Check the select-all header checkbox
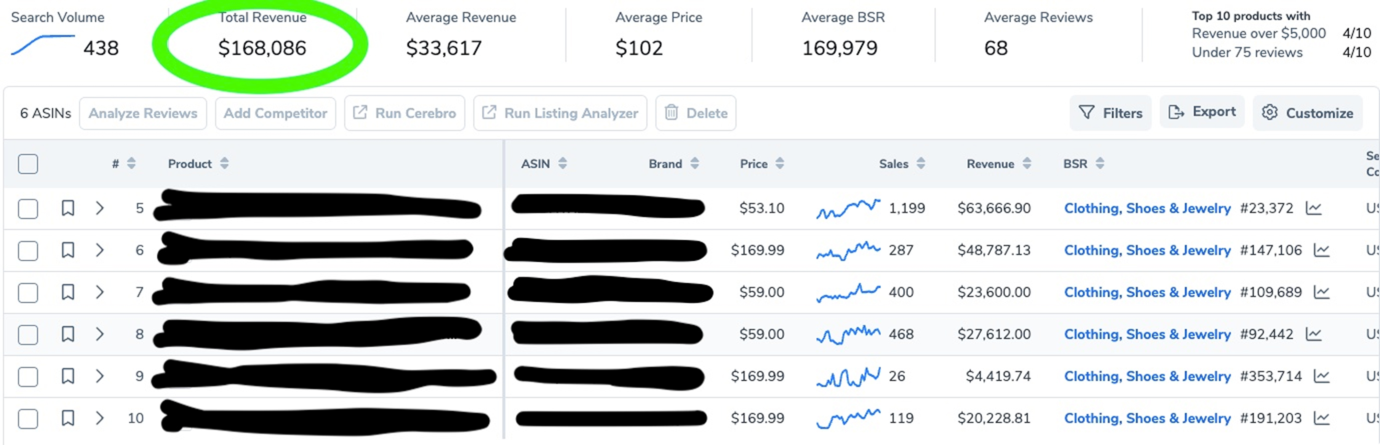Viewport: 1380px width, 445px height. (28, 164)
